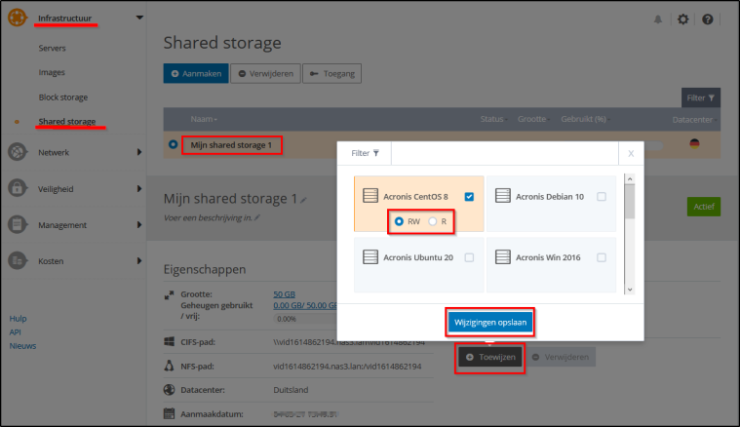Click the Acronis Ubuntu 20 server icon
This screenshot has height=427, width=740.
370,256
